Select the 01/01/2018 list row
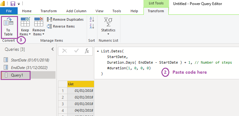Viewport: 239px width, 116px height. pos(81,91)
